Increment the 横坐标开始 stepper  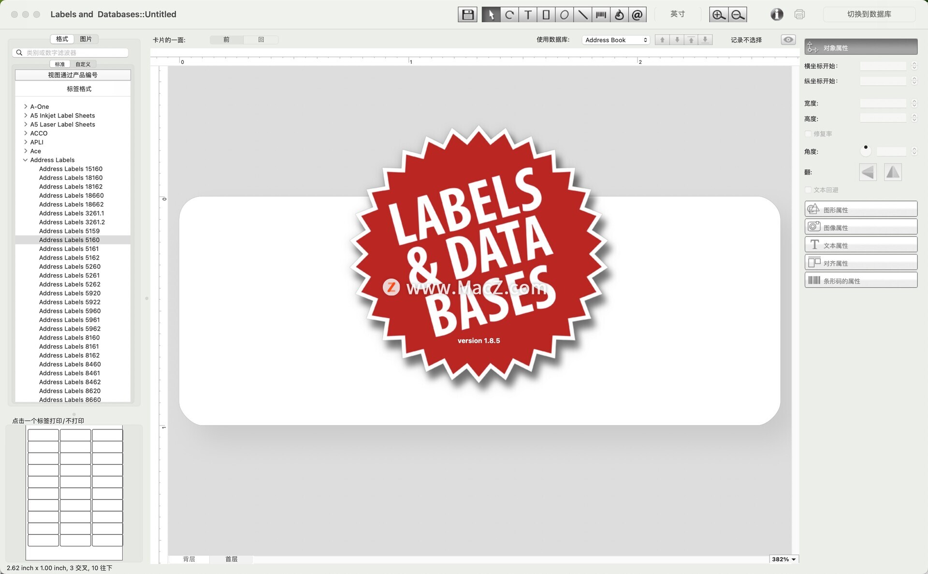coord(914,64)
